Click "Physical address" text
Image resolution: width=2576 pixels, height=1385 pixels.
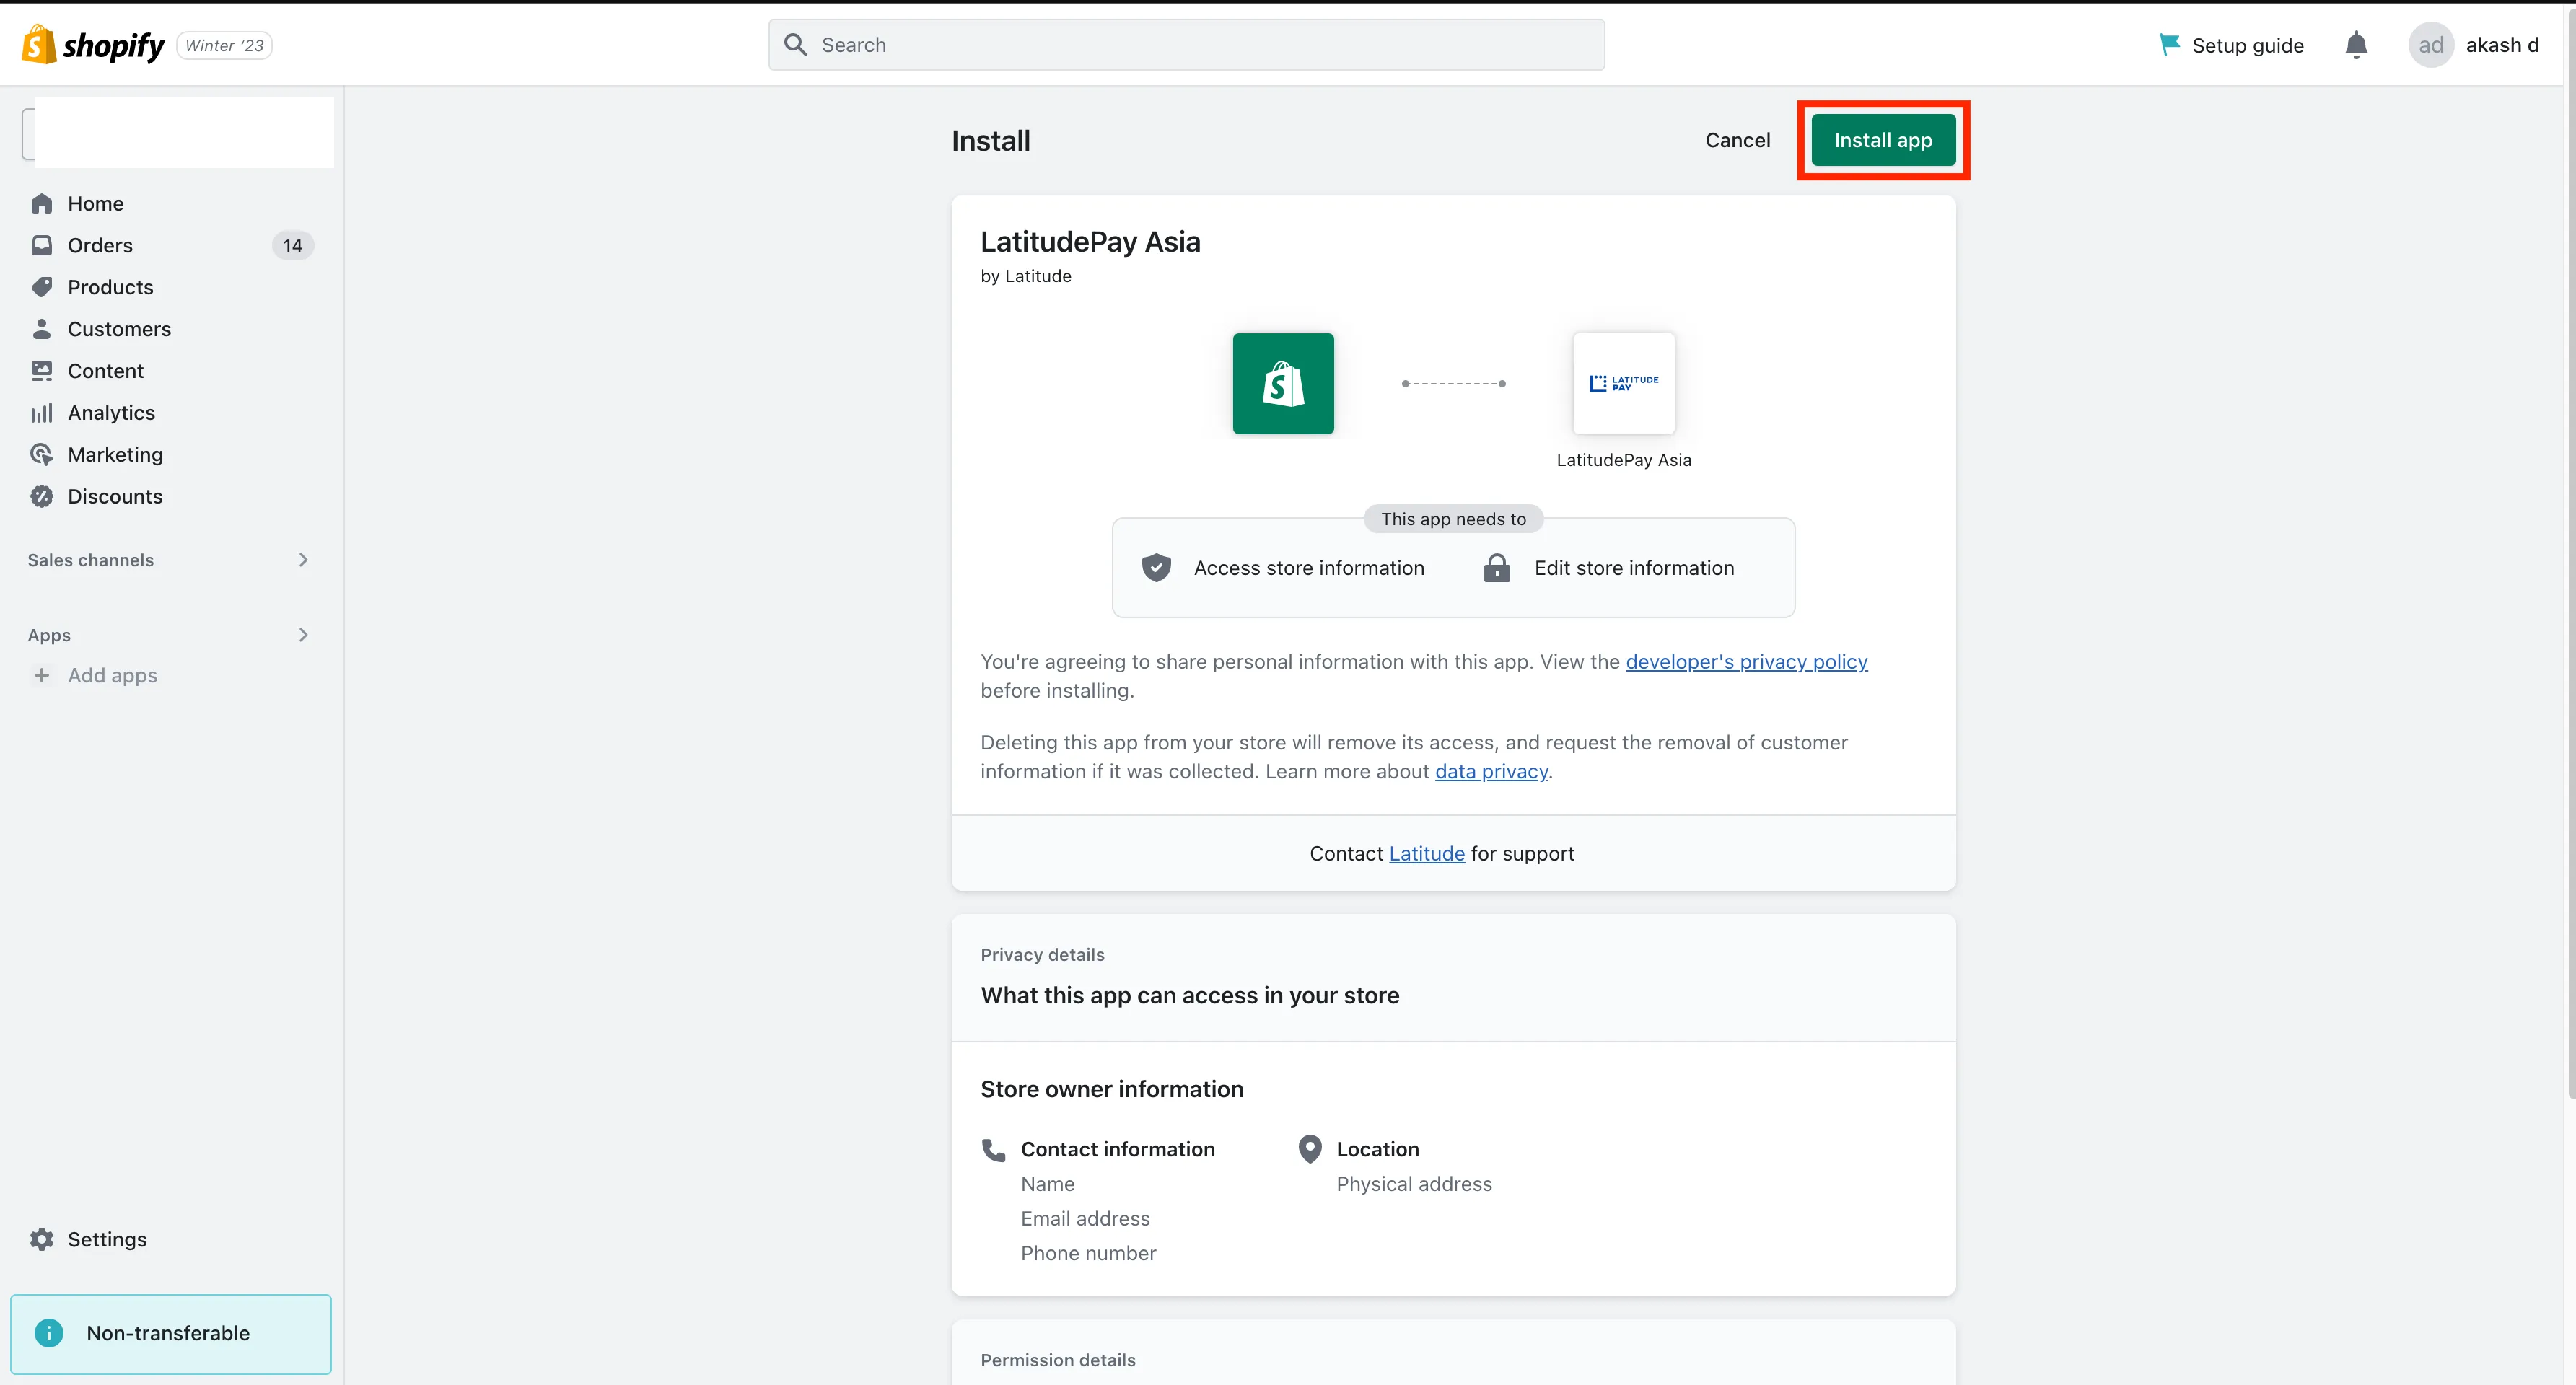(1414, 1184)
